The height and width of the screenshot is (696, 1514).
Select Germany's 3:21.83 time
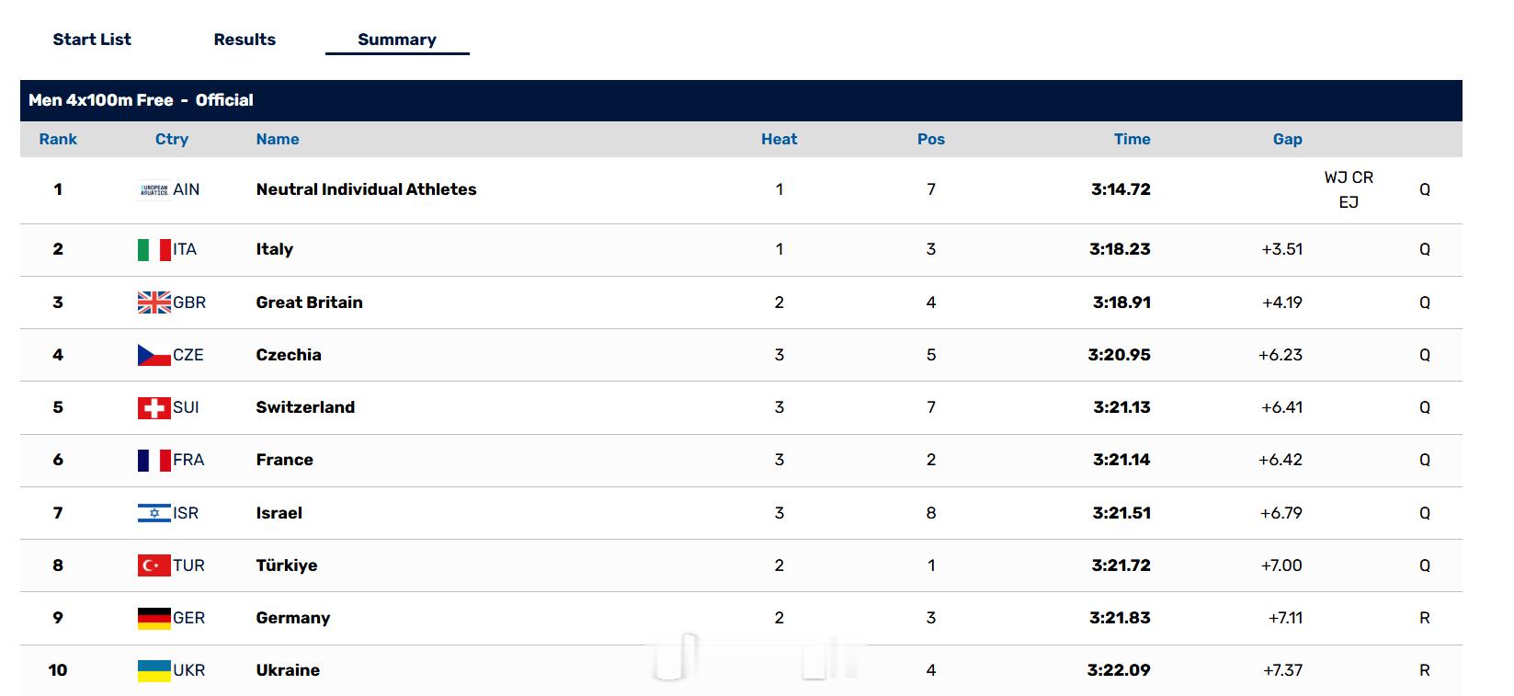(x=1120, y=618)
